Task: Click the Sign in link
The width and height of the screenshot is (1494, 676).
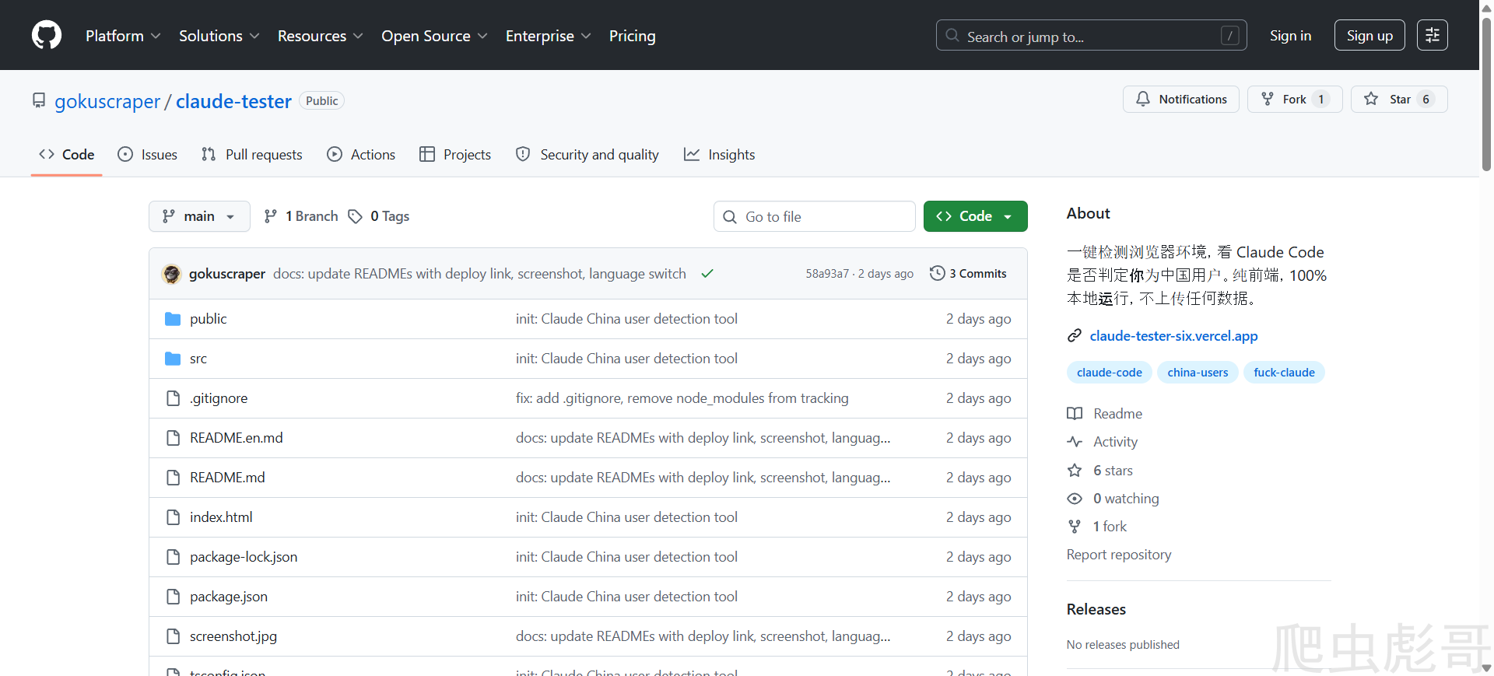Action: coord(1290,36)
